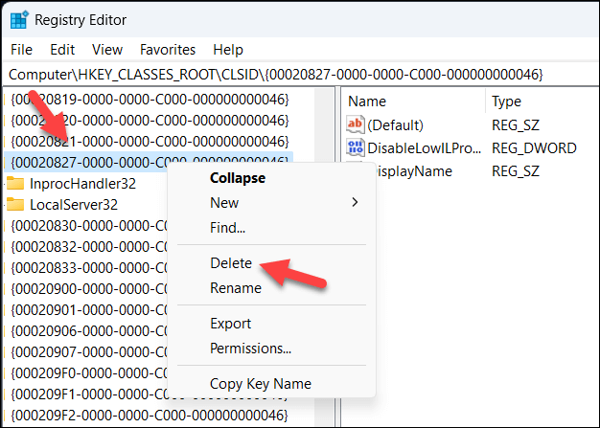Choose Collapse in the context menu
Viewport: 600px width, 428px height.
point(238,178)
